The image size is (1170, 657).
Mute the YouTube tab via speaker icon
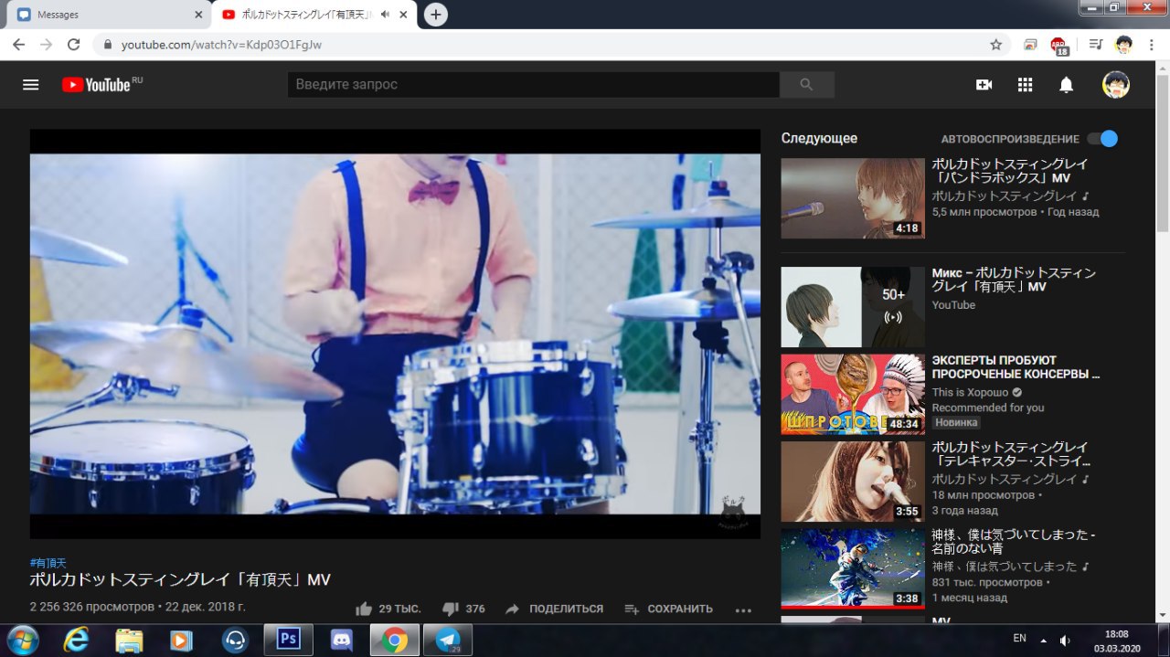click(385, 15)
